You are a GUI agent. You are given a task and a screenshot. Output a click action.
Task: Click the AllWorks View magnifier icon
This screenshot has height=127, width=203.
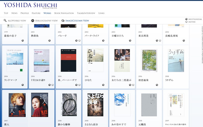(5, 20)
